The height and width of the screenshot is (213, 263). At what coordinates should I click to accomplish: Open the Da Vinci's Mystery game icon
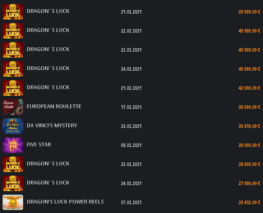(x=13, y=126)
